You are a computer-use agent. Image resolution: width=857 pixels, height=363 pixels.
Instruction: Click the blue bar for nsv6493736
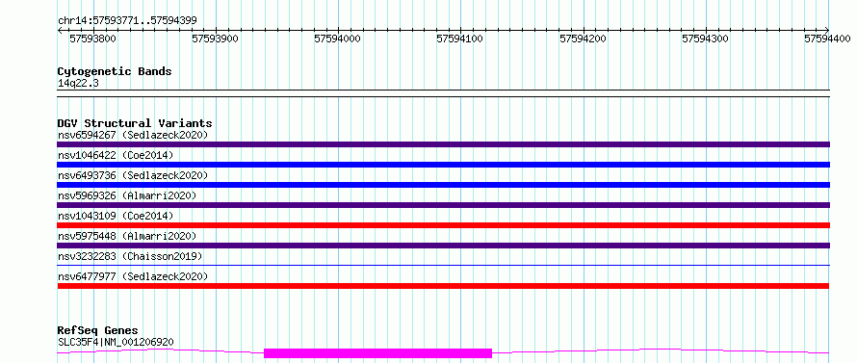[x=443, y=185]
